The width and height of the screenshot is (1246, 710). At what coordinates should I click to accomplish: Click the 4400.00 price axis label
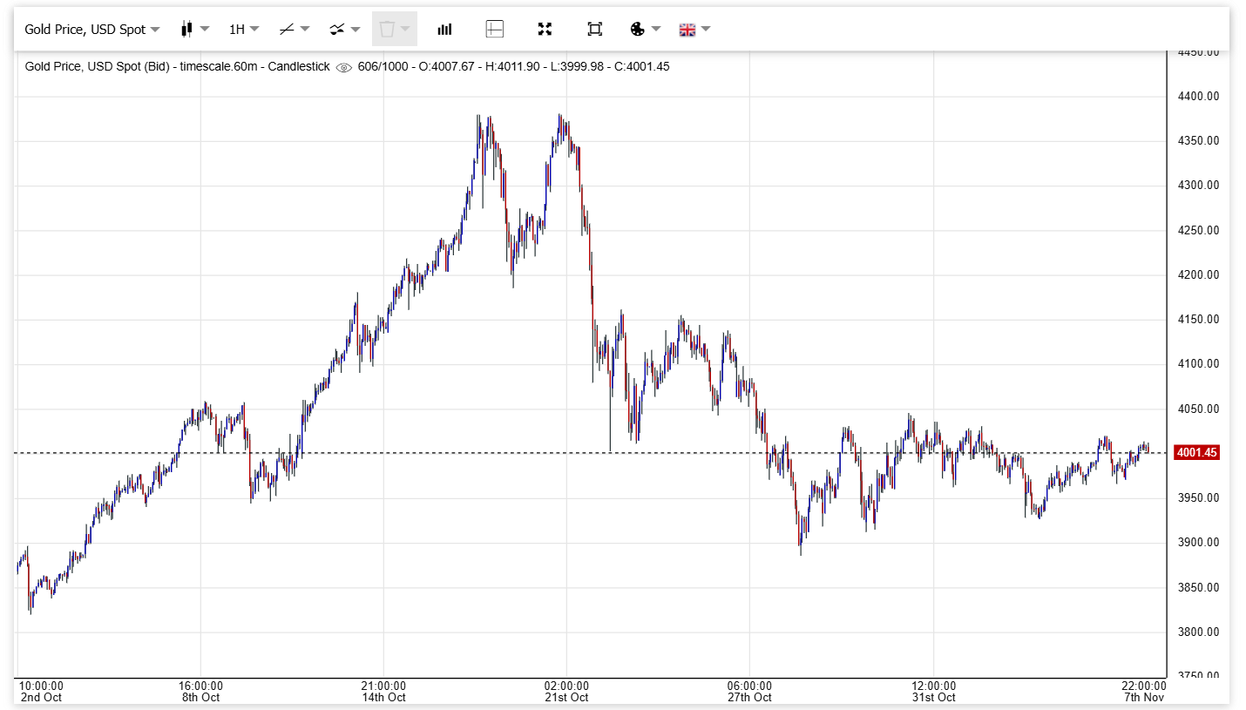(1198, 96)
